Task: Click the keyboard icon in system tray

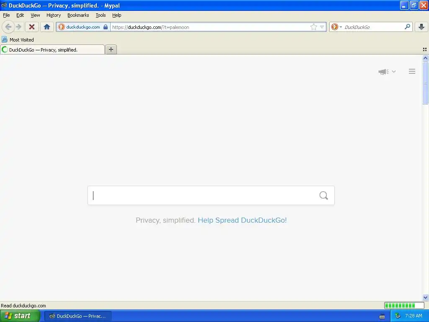Action: (x=382, y=316)
